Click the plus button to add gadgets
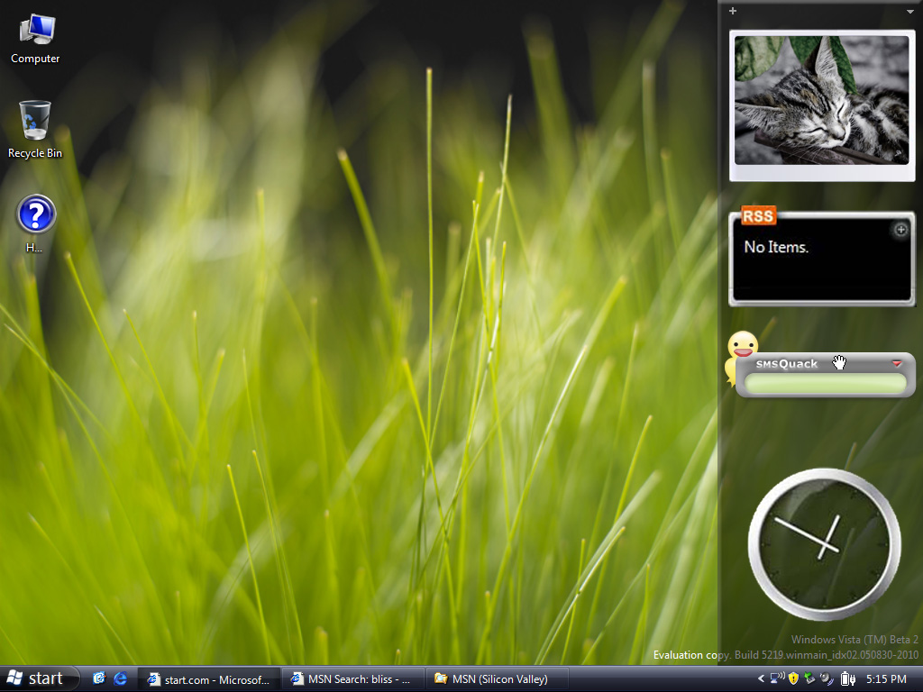 click(733, 11)
